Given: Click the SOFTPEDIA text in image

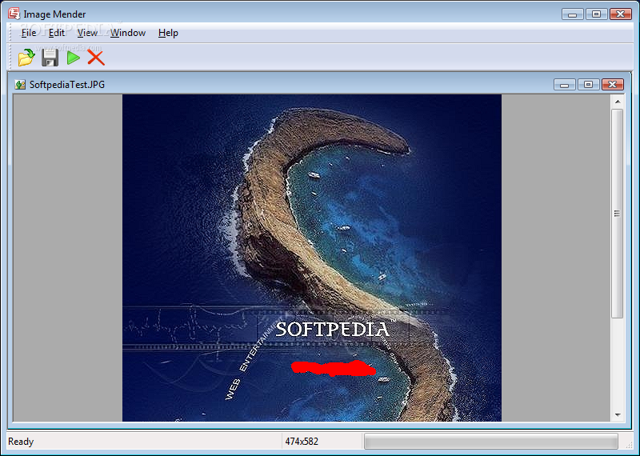Looking at the screenshot, I should [x=333, y=330].
